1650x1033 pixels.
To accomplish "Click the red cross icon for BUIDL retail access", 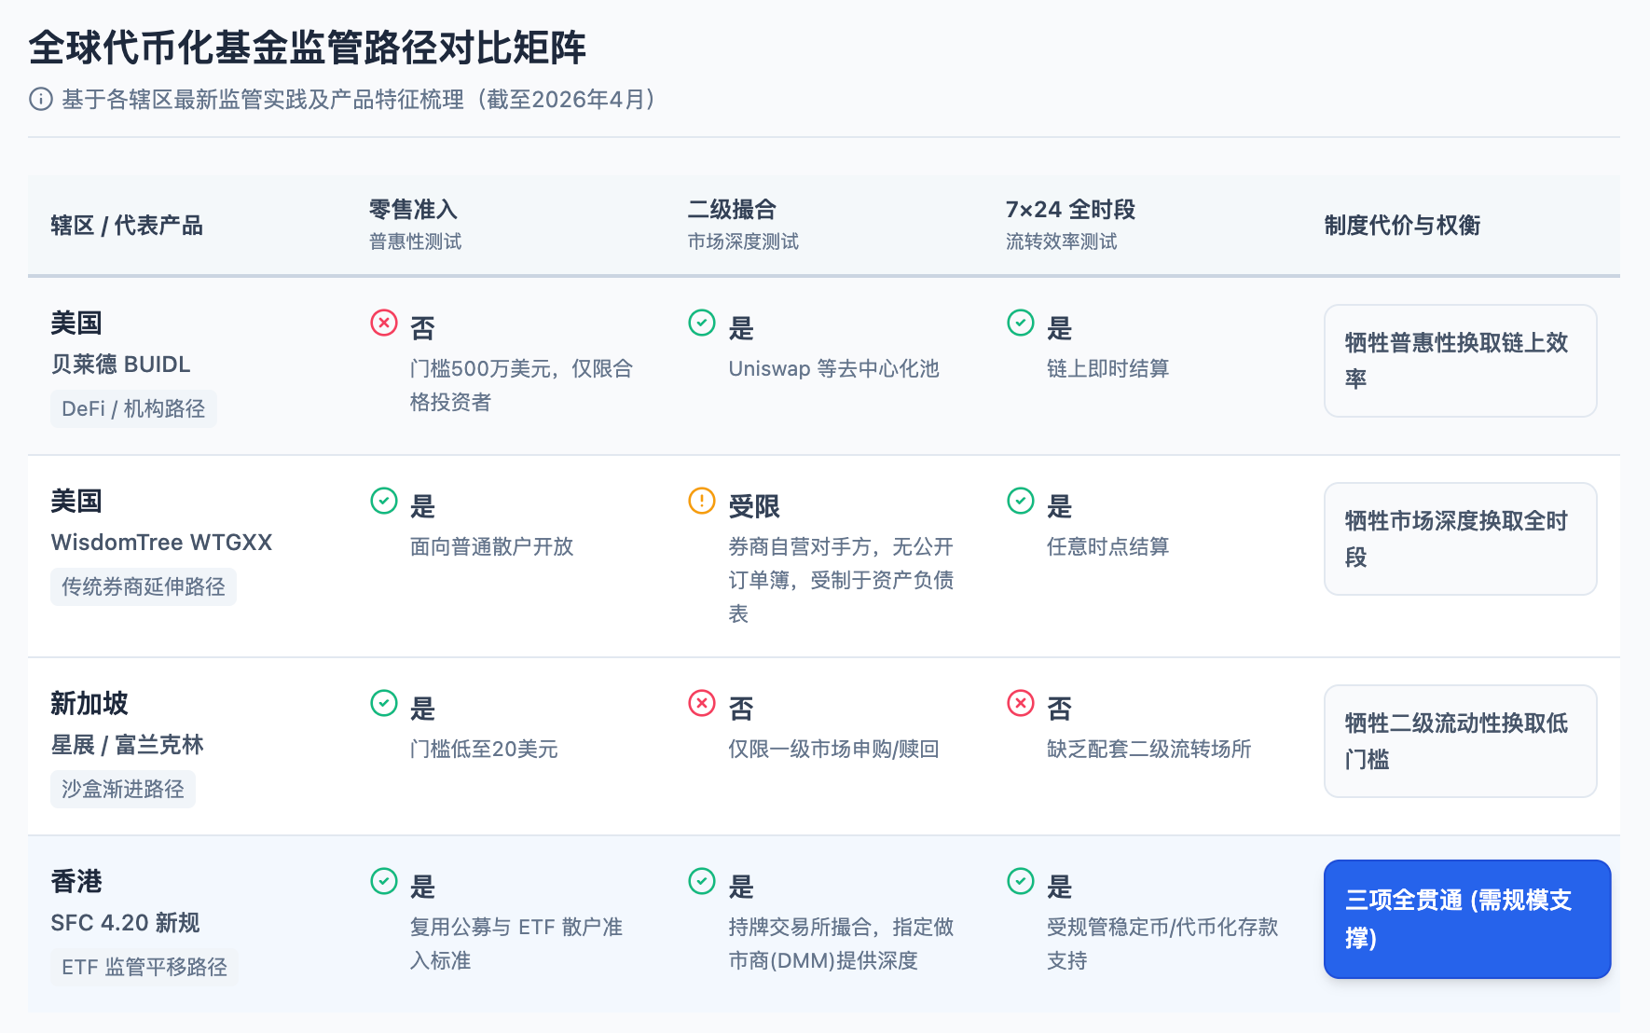I will (384, 323).
